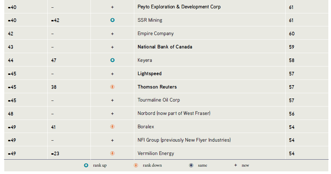This screenshot has height=174, width=331.
Task: Click the rank down icon in the legend
Action: coord(136,165)
